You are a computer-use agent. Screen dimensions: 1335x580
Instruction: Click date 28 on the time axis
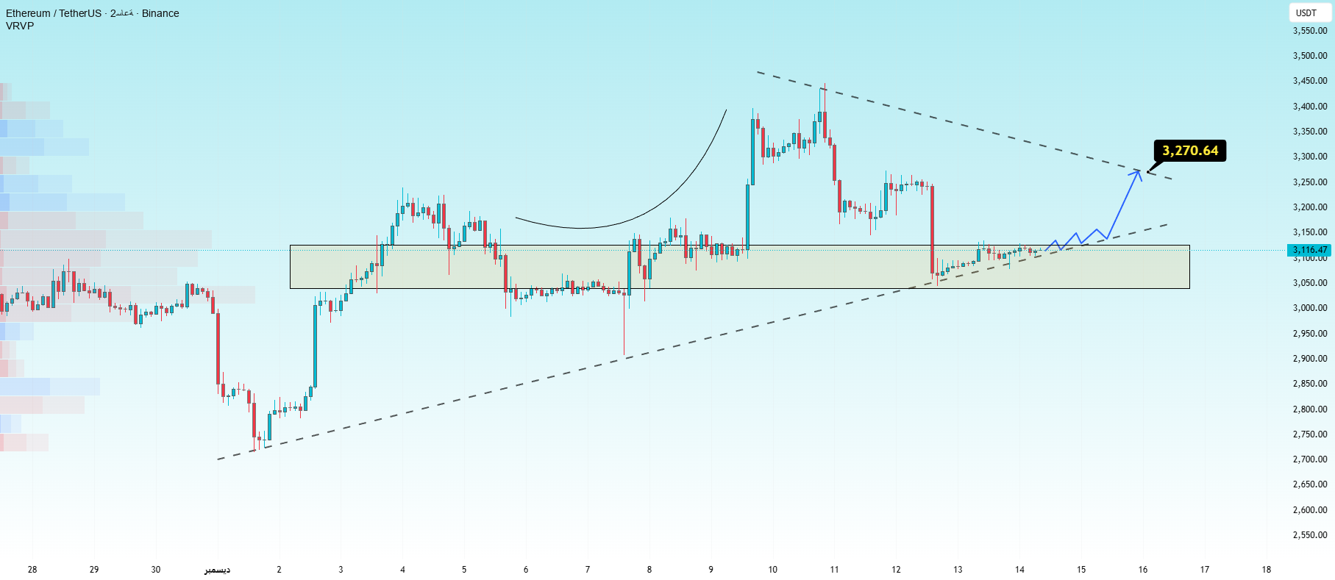(32, 570)
